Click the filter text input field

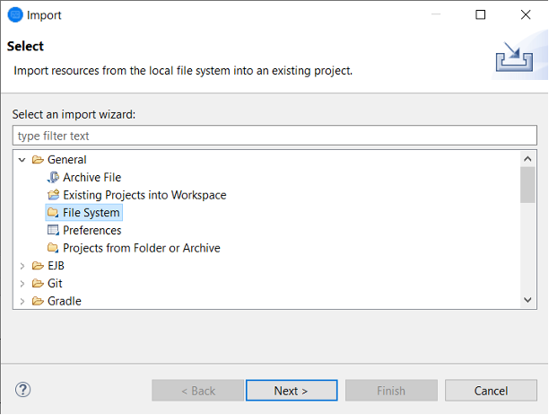coord(274,136)
